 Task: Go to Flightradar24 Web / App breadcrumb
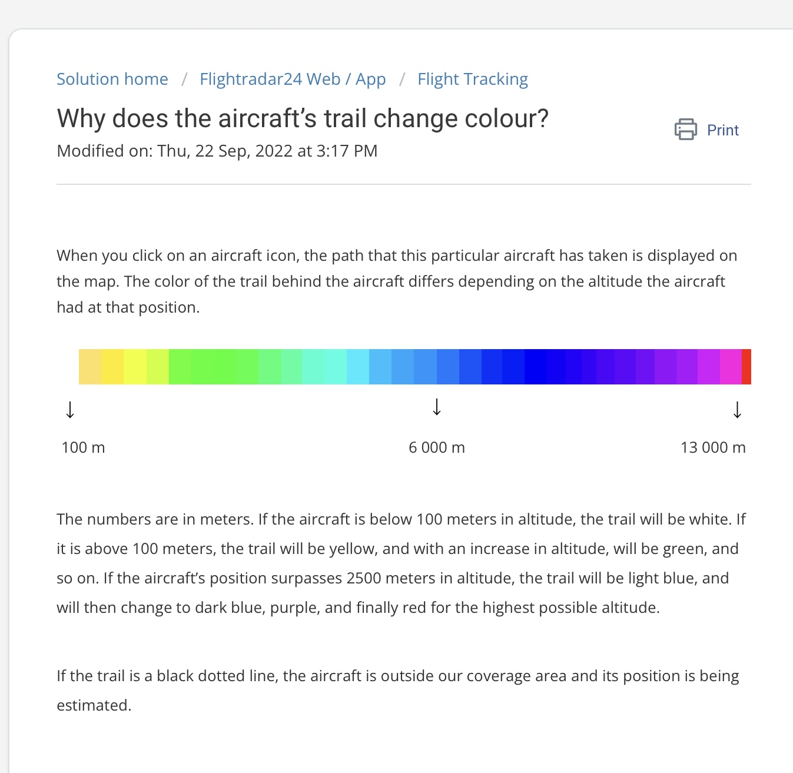tap(293, 79)
